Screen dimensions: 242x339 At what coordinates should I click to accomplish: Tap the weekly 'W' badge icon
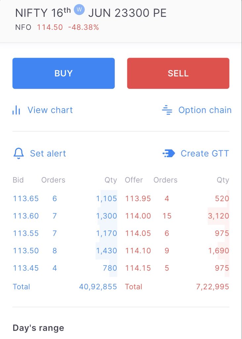pos(79,10)
